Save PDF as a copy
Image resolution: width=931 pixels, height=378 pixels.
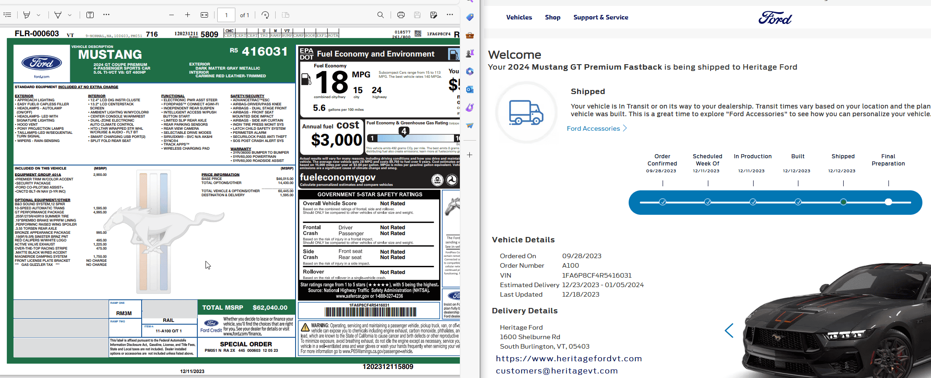point(434,15)
